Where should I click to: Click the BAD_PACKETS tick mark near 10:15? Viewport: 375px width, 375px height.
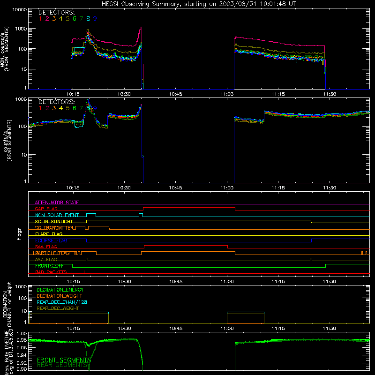(x=72, y=272)
